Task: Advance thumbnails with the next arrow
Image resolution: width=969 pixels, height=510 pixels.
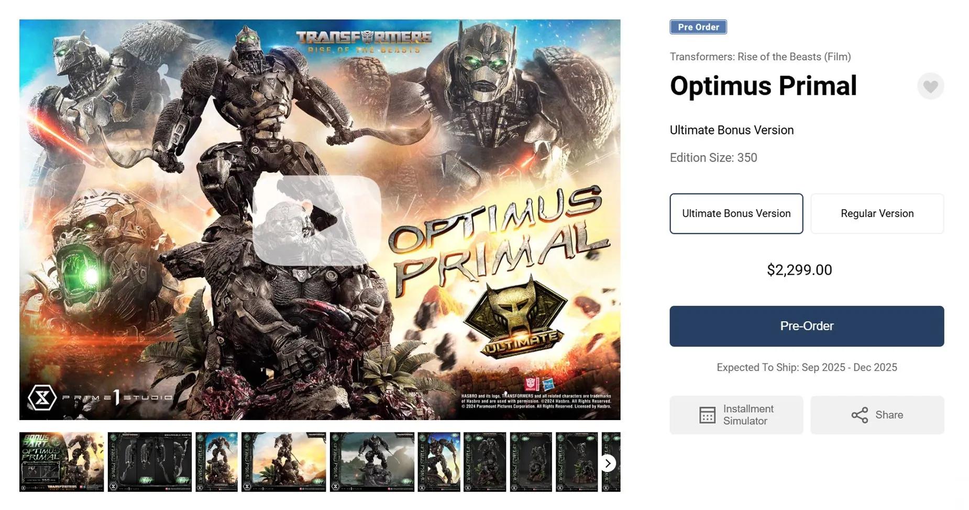Action: point(608,463)
